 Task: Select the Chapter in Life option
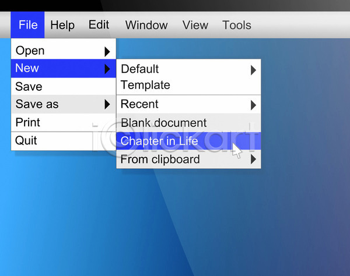[x=159, y=141]
